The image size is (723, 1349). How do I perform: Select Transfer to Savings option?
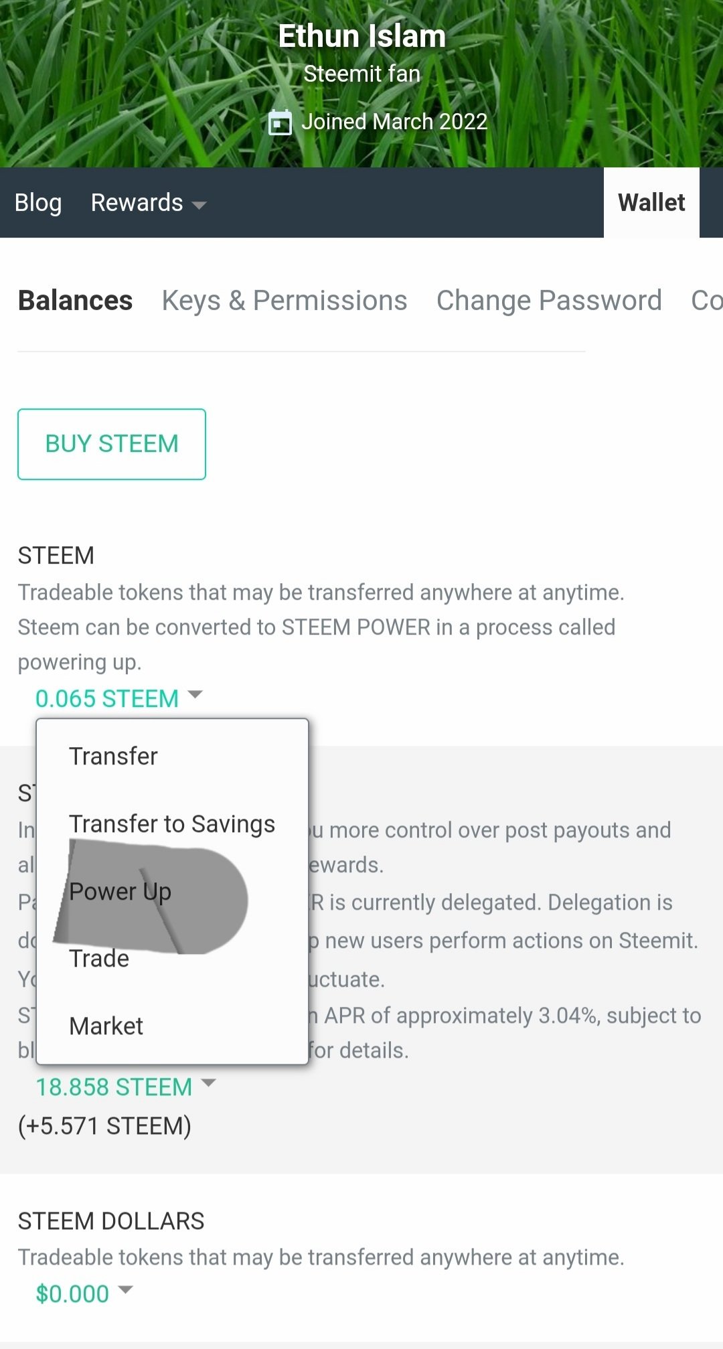click(172, 824)
